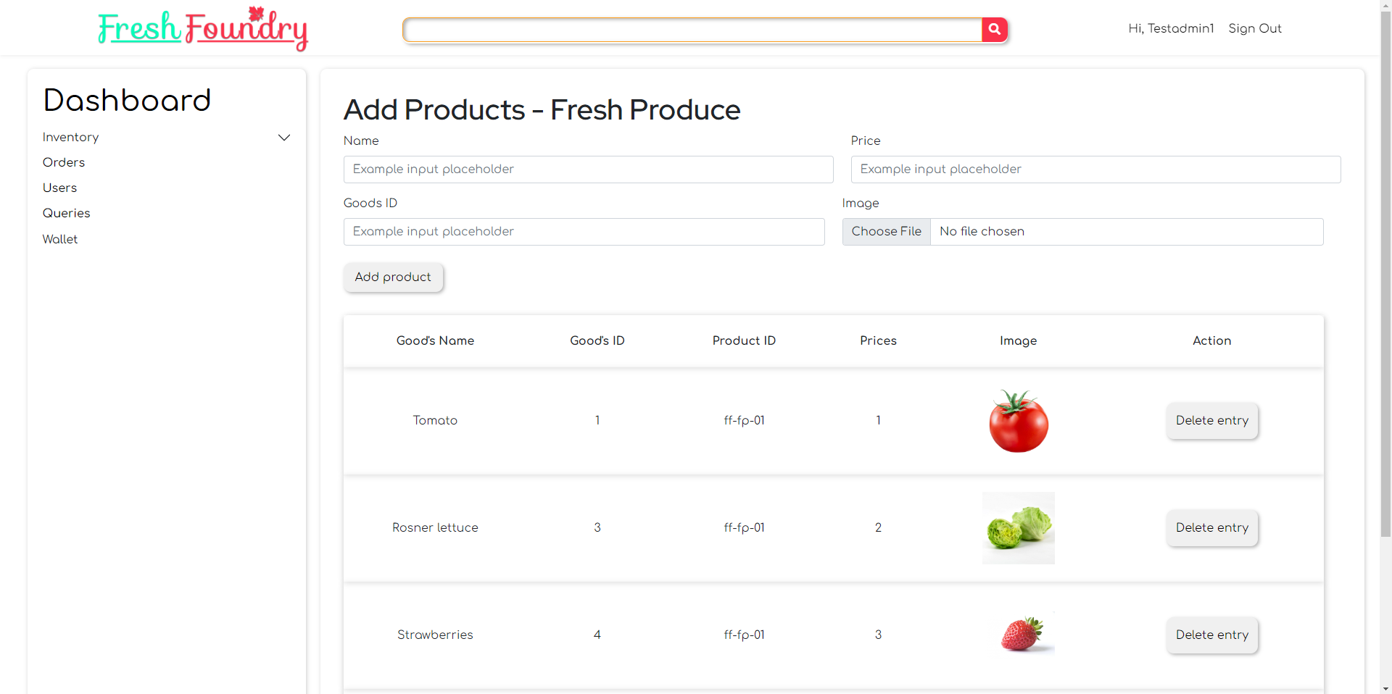This screenshot has width=1392, height=694.
Task: Delete the Rosner lettuce entry
Action: [x=1212, y=528]
